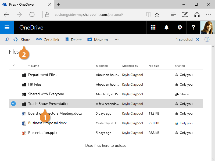
Task: Click the search magnifier icon
Action: pyautogui.click(x=7, y=40)
